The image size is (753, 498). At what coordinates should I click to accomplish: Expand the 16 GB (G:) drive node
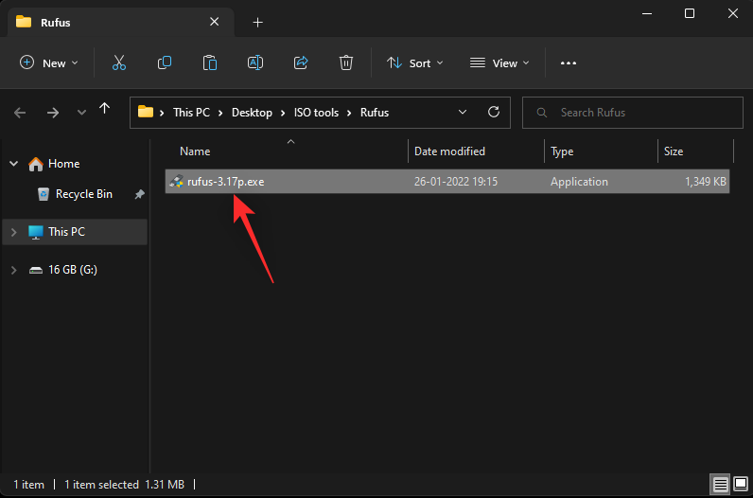coord(14,270)
